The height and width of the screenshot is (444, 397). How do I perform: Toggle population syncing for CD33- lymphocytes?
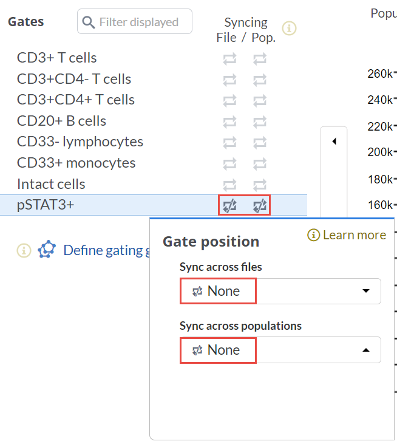pos(260,143)
